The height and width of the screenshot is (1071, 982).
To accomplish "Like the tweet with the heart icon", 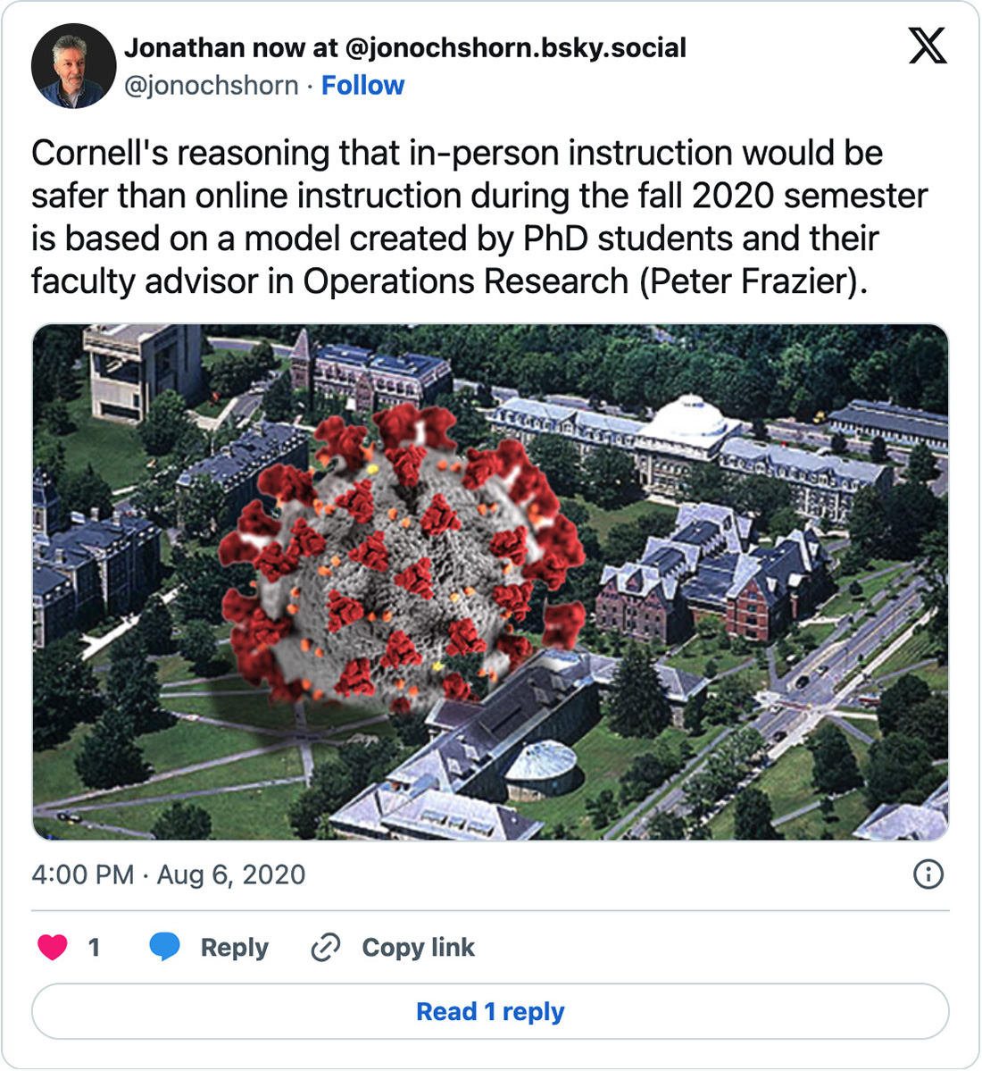I will (x=53, y=947).
